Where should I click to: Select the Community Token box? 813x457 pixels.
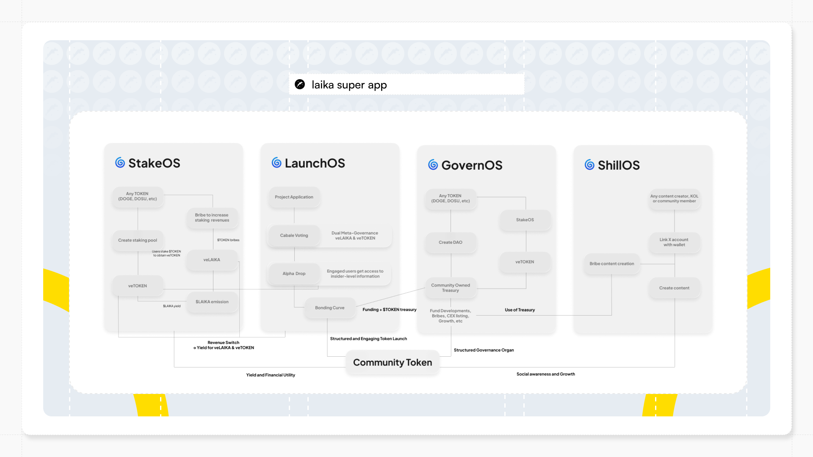click(393, 363)
